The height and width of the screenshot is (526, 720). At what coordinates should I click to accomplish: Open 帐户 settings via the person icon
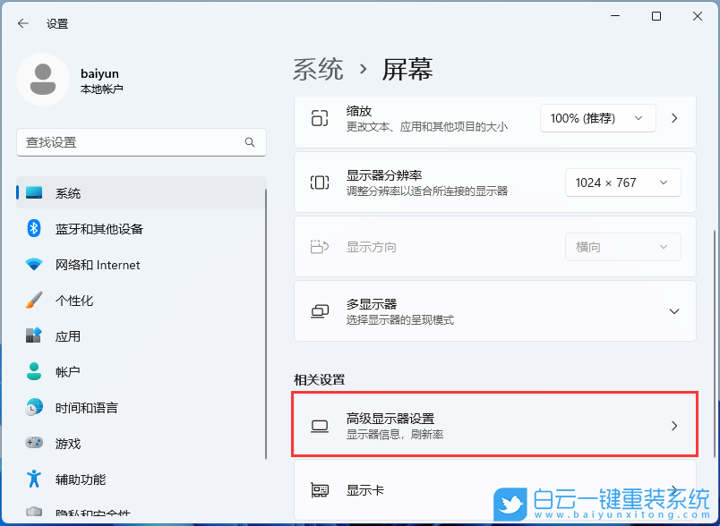30,372
